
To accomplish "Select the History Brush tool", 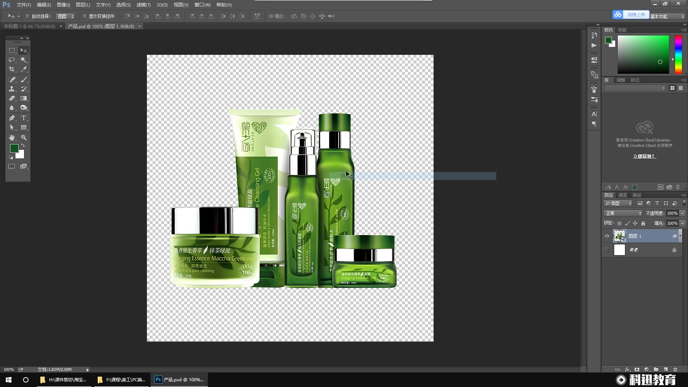I will 24,89.
